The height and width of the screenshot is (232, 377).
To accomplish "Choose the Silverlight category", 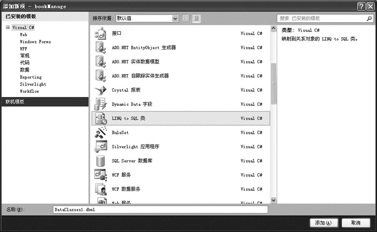I will click(x=33, y=84).
